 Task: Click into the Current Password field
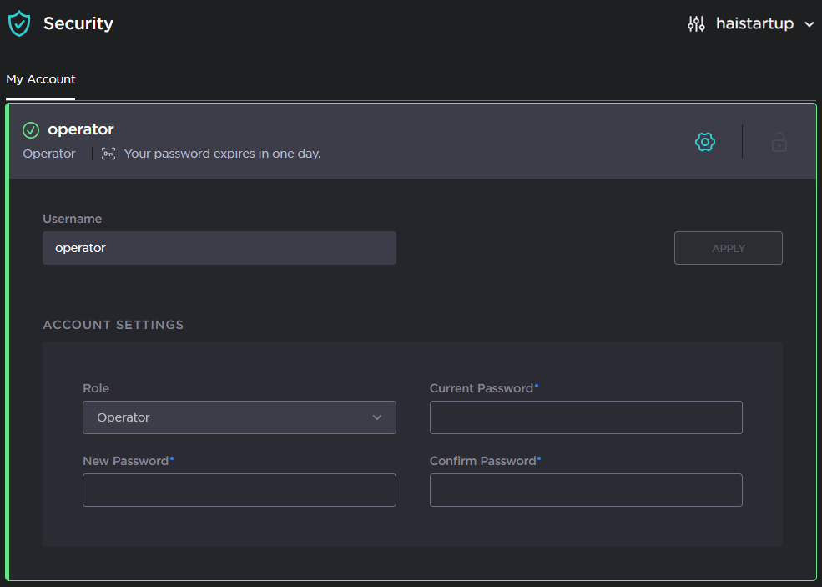pyautogui.click(x=585, y=417)
